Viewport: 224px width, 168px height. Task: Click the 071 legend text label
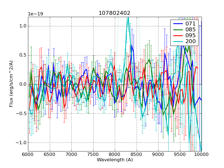coord(190,24)
